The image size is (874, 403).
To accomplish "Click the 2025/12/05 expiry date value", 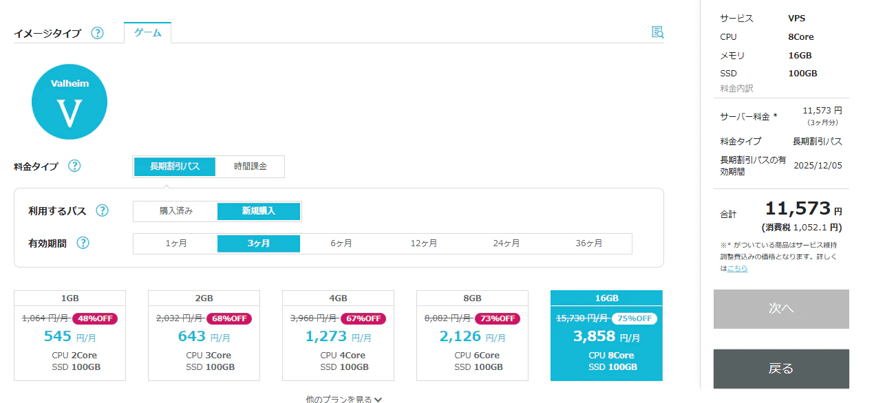I will [818, 165].
